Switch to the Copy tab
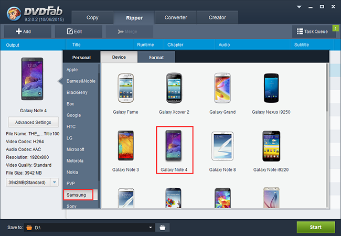This screenshot has height=236, width=341. click(x=92, y=17)
